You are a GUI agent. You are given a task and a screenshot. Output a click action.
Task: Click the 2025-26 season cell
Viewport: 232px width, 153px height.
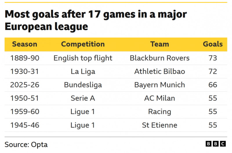click(25, 85)
